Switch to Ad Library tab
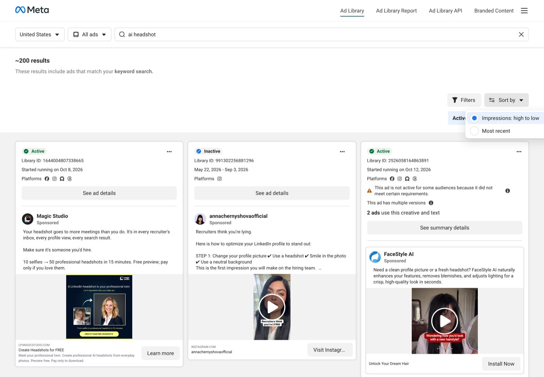The image size is (544, 377). tap(352, 11)
